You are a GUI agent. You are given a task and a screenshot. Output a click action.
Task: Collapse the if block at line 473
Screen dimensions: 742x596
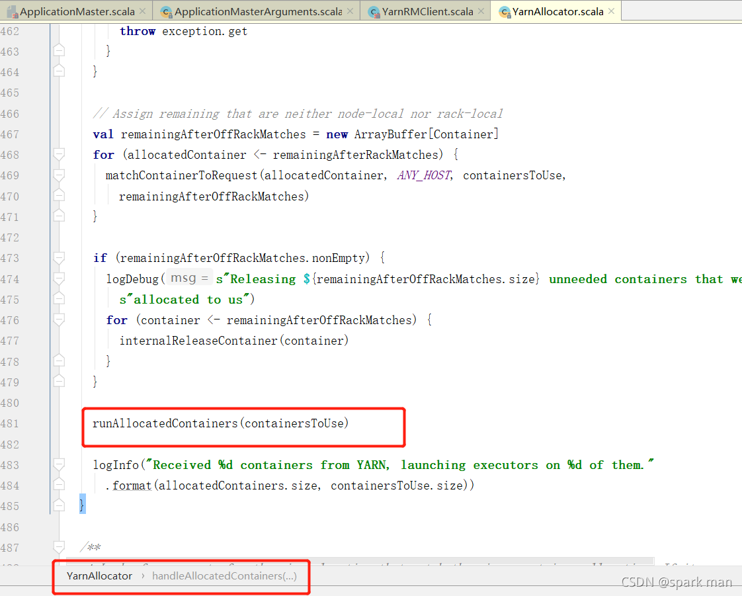tap(59, 257)
